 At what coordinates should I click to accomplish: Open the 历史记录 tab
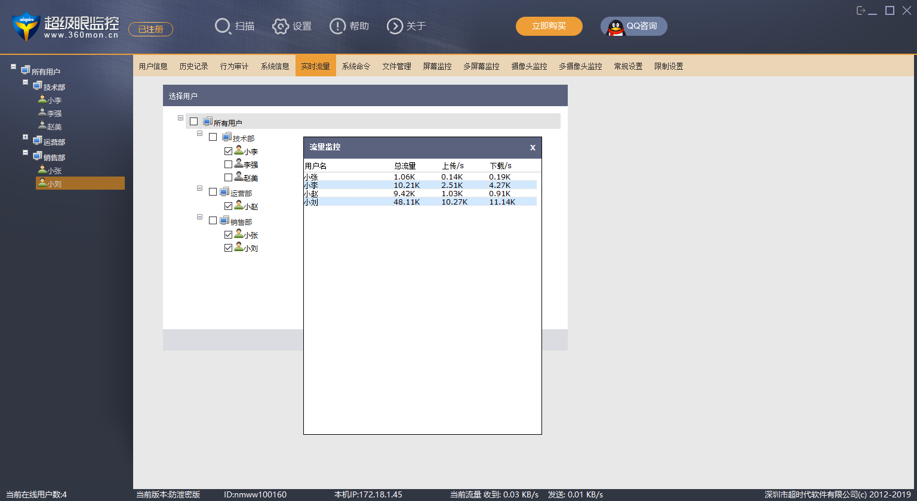(193, 66)
